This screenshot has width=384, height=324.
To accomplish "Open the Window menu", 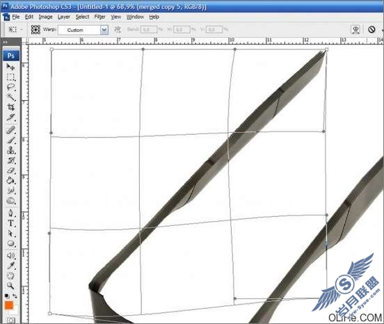I will [135, 17].
